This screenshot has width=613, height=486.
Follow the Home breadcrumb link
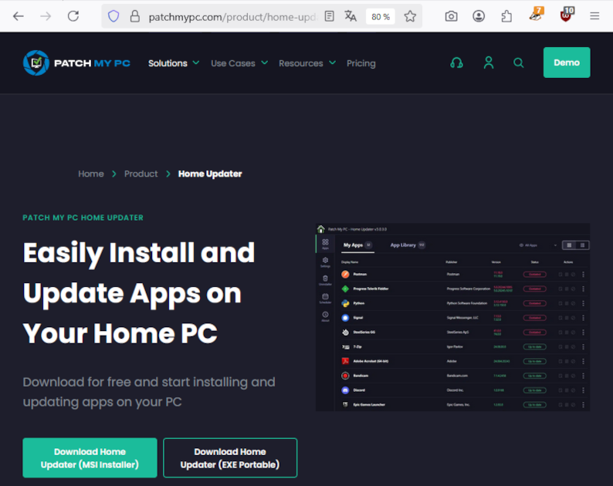pos(91,174)
